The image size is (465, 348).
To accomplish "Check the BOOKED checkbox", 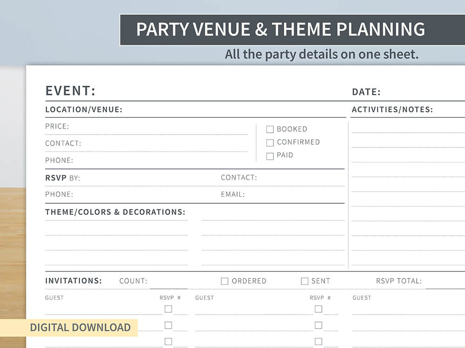I will pos(270,129).
